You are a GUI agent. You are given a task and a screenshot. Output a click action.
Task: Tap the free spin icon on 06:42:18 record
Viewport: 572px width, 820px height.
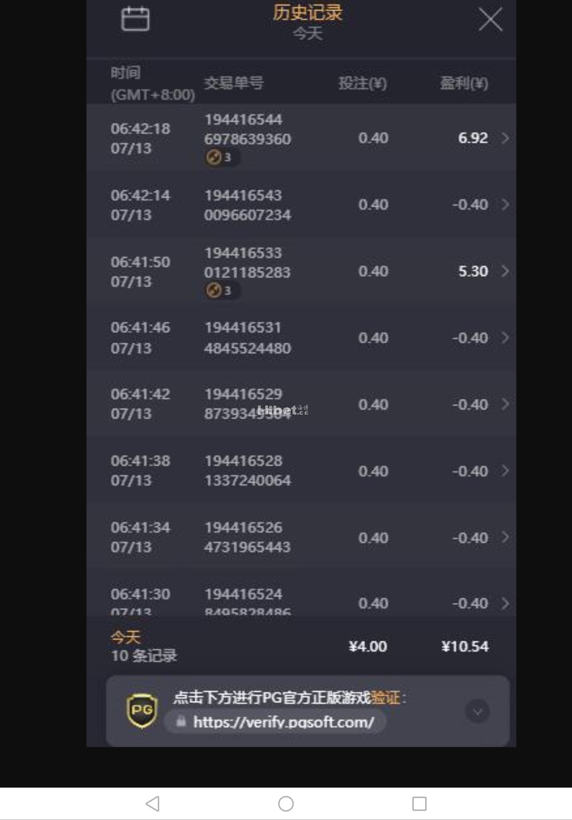tap(214, 157)
